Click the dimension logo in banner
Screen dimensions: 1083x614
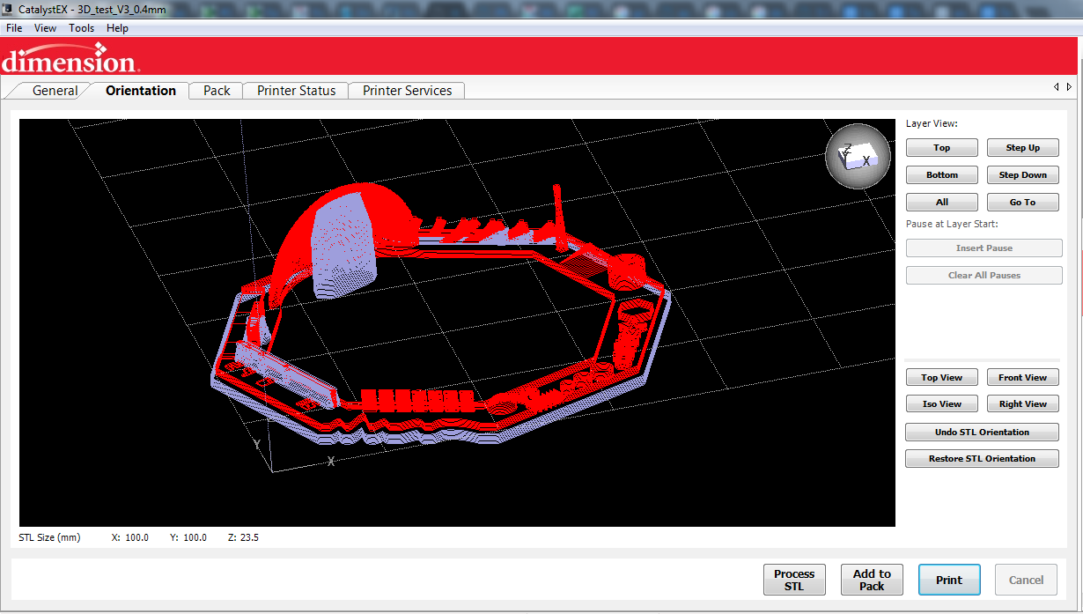click(x=69, y=59)
